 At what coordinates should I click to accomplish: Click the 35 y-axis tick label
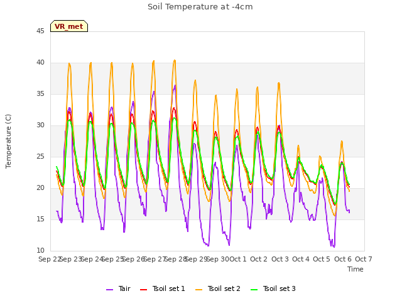[x=40, y=93]
